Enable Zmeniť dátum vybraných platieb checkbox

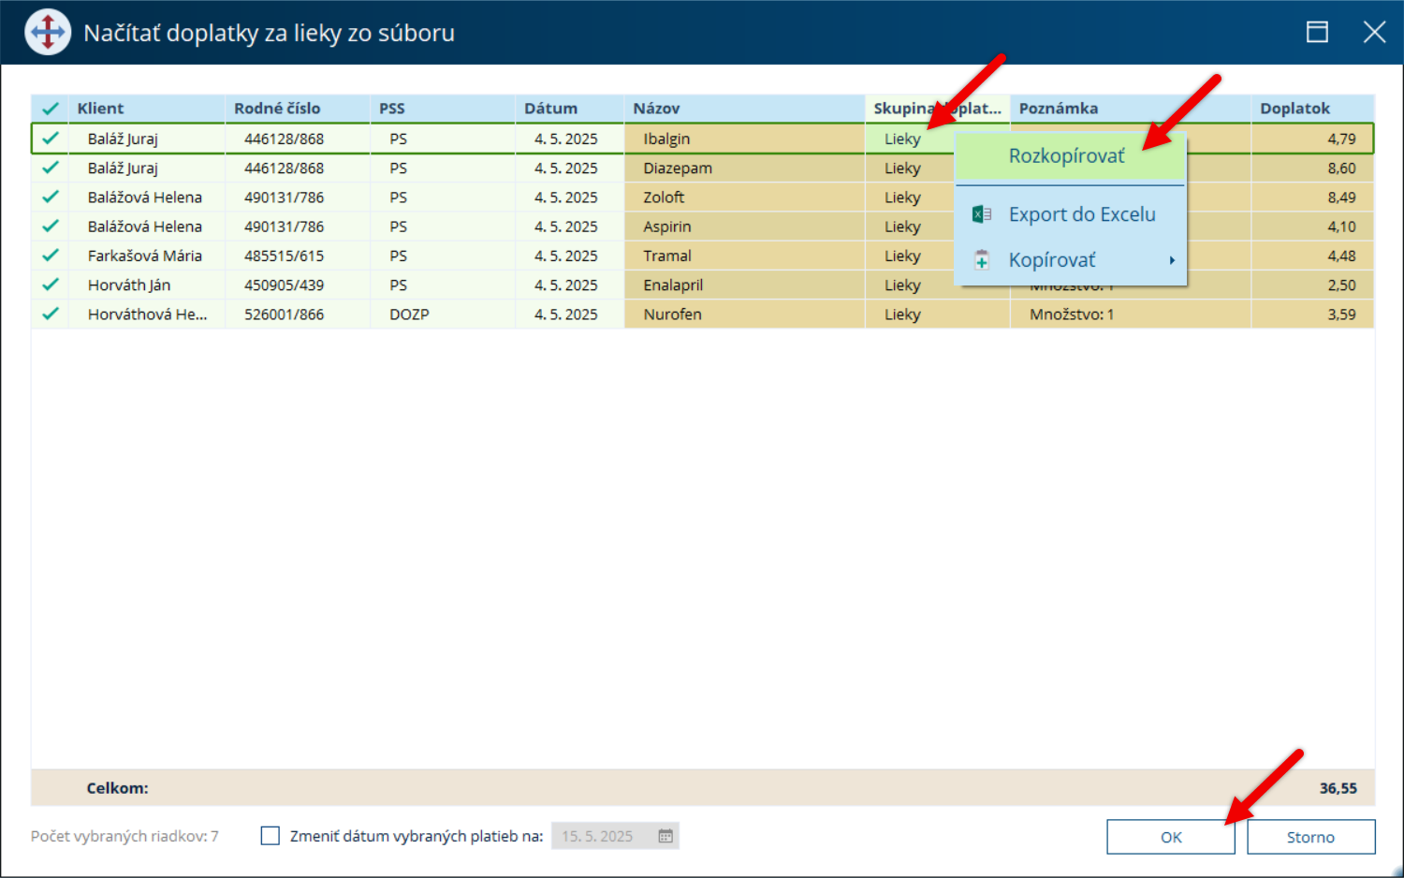tap(270, 836)
